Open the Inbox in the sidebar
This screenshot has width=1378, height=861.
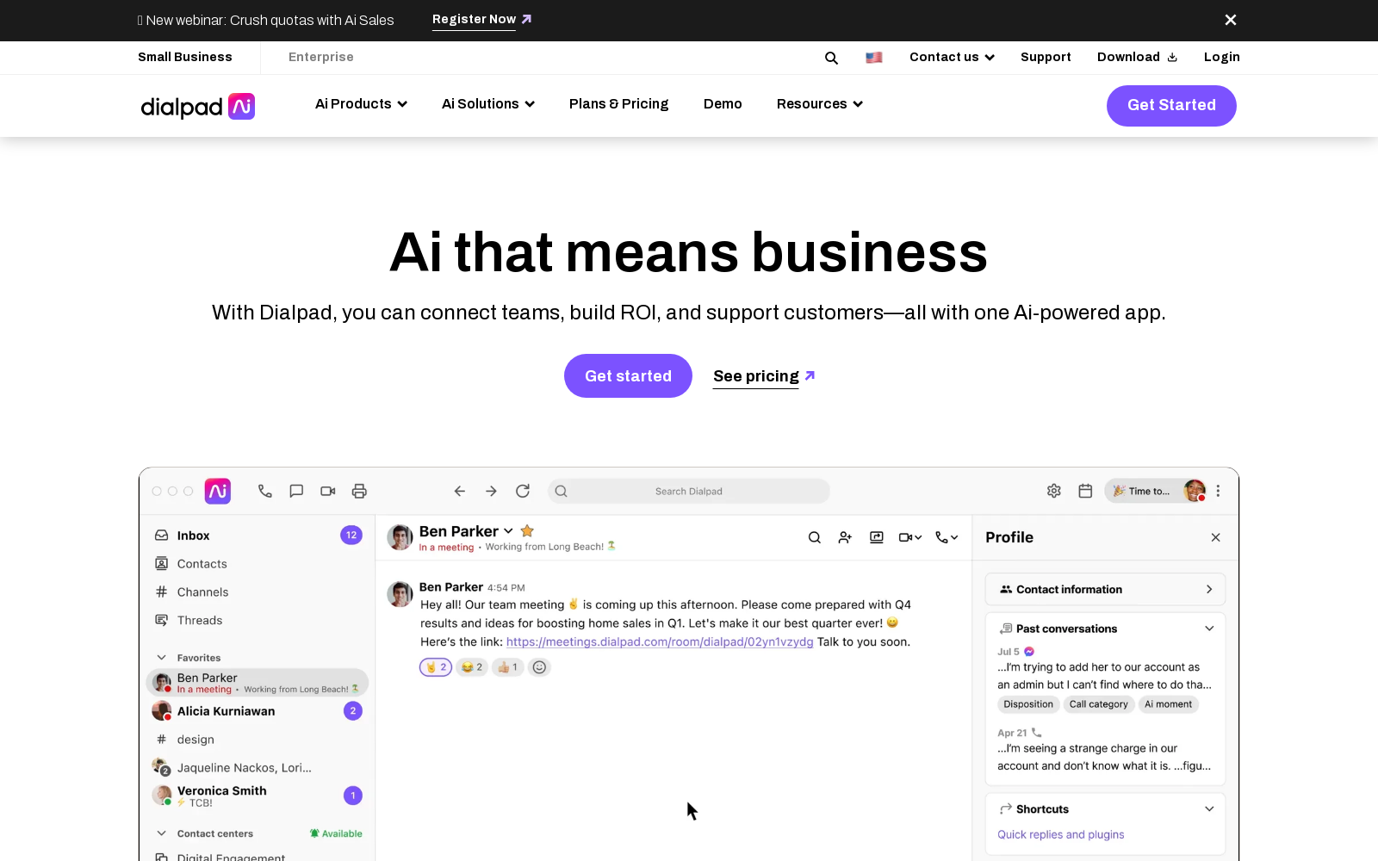tap(258, 536)
